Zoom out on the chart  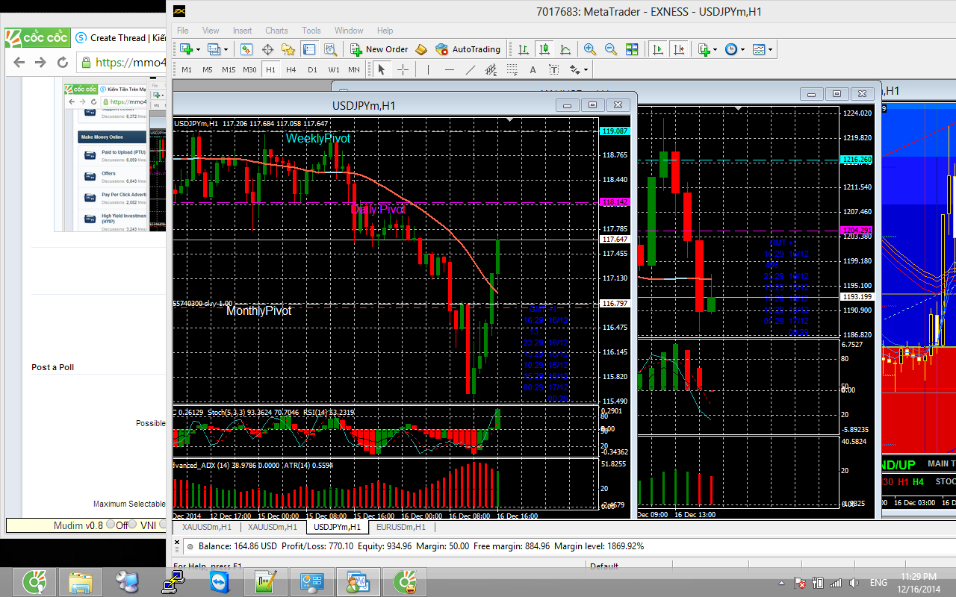611,49
